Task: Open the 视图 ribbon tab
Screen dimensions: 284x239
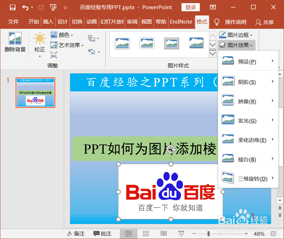Action: click(146, 22)
